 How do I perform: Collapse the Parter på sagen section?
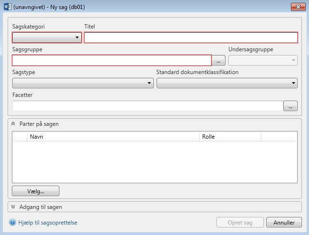click(x=13, y=124)
